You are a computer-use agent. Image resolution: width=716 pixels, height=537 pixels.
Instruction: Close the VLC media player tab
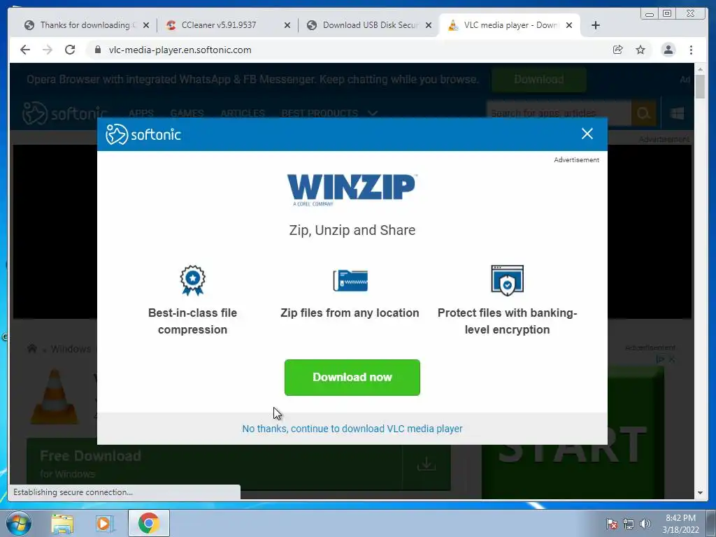pos(569,25)
